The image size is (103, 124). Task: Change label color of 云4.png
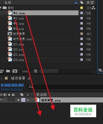pos(81,60)
